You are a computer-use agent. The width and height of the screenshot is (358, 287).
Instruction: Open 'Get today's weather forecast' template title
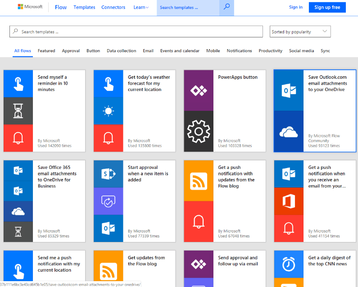149,83
